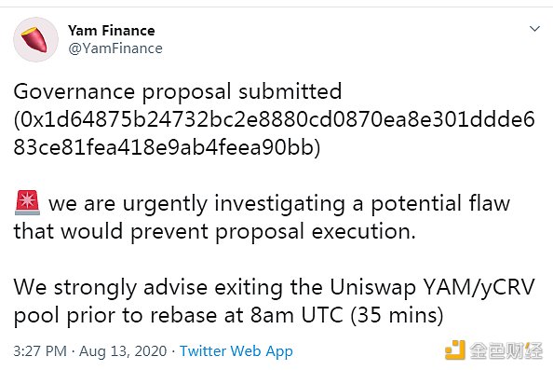553x370 pixels.
Task: Open the @YamFinance handle link
Action: click(115, 48)
